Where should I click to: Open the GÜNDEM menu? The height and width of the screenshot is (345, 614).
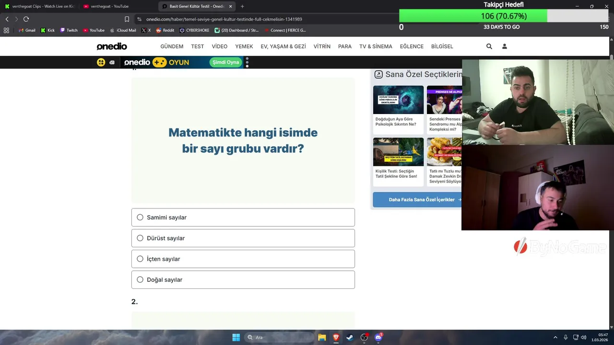click(x=172, y=46)
